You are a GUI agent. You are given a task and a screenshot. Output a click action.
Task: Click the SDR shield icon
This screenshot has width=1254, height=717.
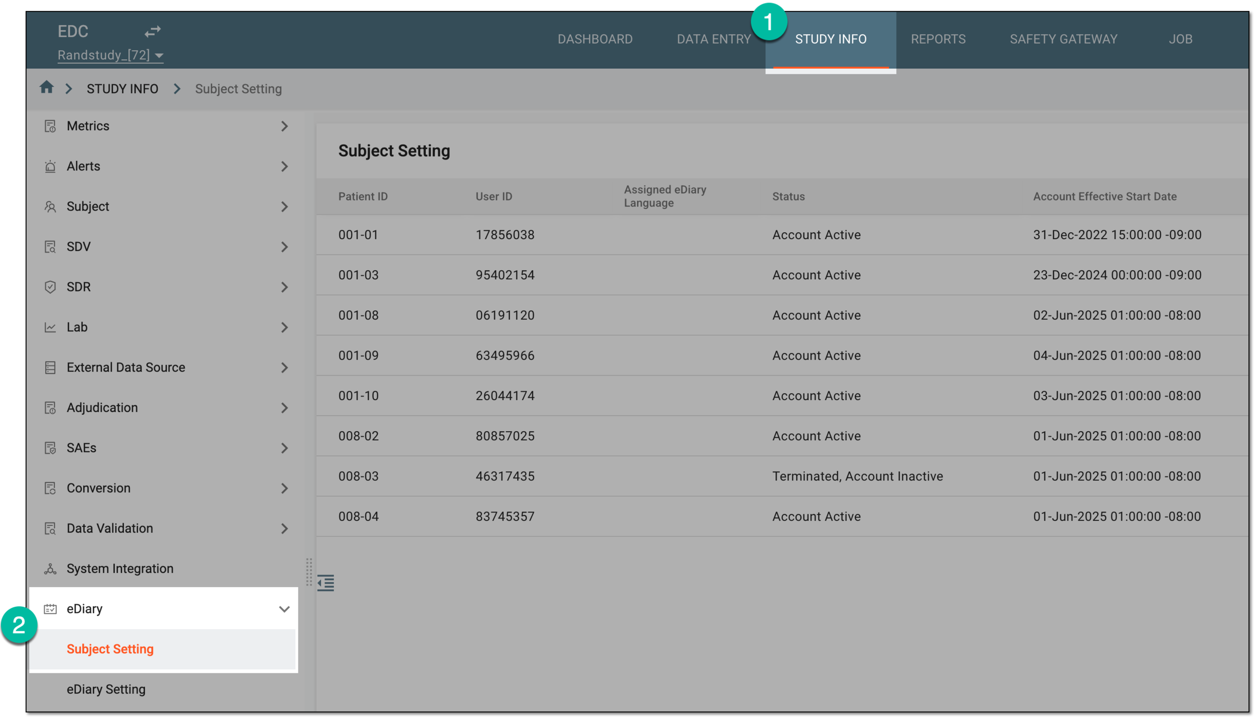pos(50,287)
